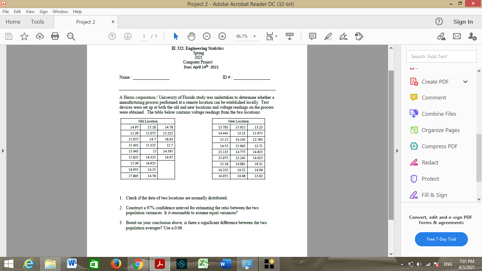Select the Highlight text tool
The height and width of the screenshot is (271, 482).
coord(328,36)
